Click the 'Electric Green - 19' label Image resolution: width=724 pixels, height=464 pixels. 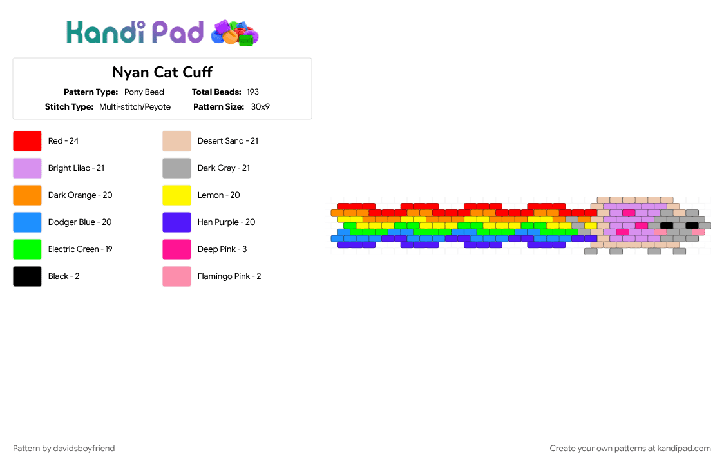point(81,249)
